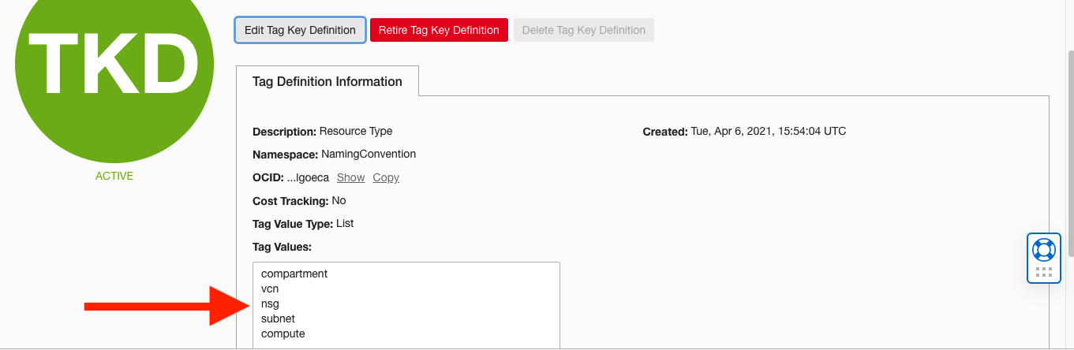
Task: Click the greyed Delete Tag Key Definition
Action: point(583,30)
